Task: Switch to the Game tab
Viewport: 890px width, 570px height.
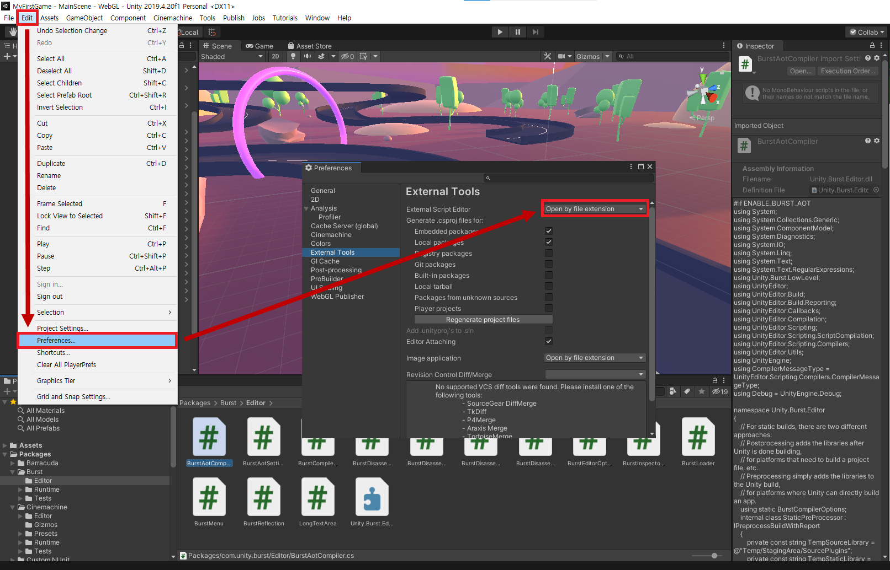Action: tap(260, 45)
